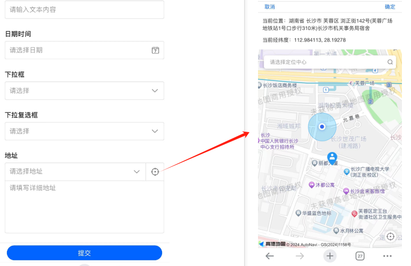Open the browser more options menu
The height and width of the screenshot is (266, 411).
coord(388,256)
